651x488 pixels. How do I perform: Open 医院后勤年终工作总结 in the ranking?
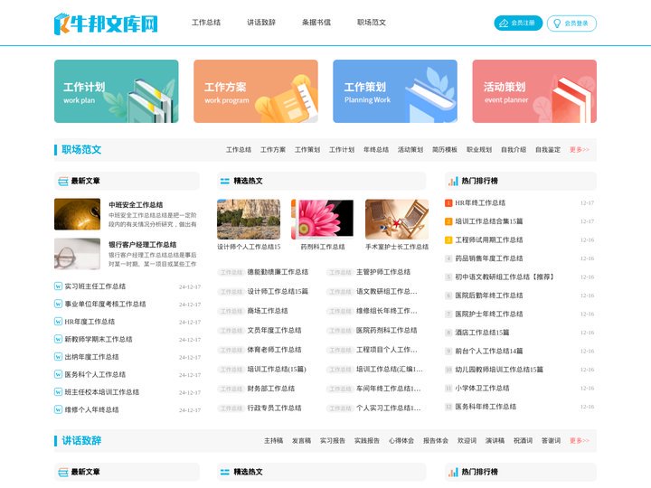coord(489,296)
